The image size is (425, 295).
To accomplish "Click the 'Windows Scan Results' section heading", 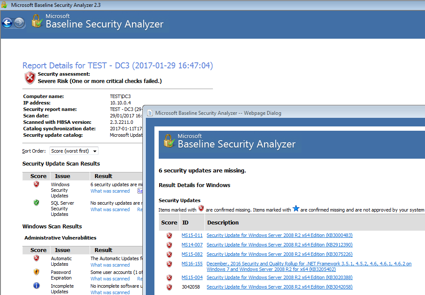I will (x=52, y=227).
